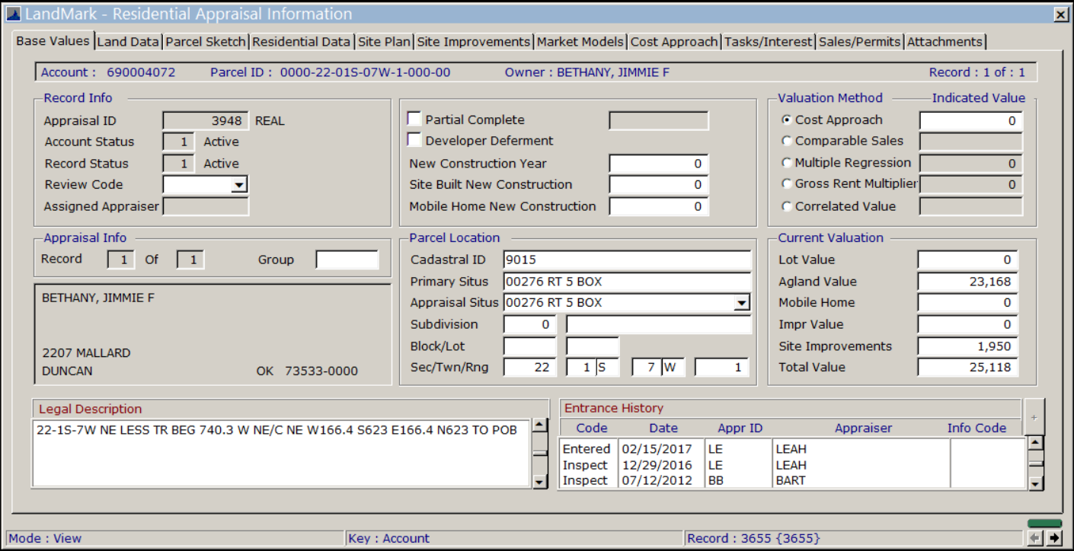Switch to the Land Data tab
Screen dimensions: 1074x551
pos(128,42)
